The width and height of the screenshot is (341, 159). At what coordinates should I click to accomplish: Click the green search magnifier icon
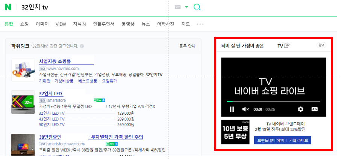click(x=197, y=7)
